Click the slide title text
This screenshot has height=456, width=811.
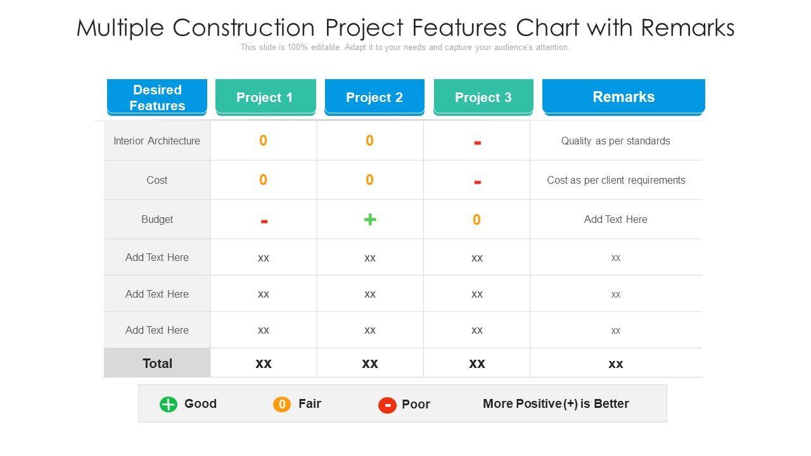tap(405, 28)
